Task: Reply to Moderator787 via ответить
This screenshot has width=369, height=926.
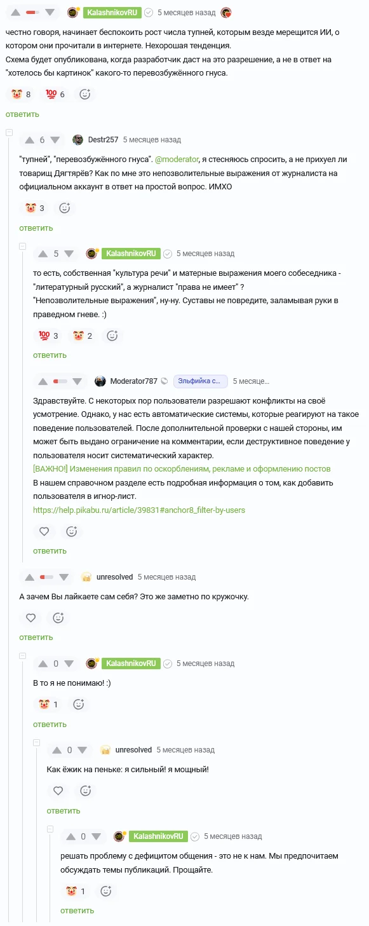Action: coord(50,550)
